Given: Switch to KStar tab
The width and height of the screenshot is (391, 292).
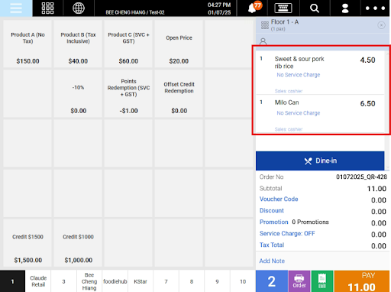Looking at the screenshot, I should pyautogui.click(x=141, y=281).
